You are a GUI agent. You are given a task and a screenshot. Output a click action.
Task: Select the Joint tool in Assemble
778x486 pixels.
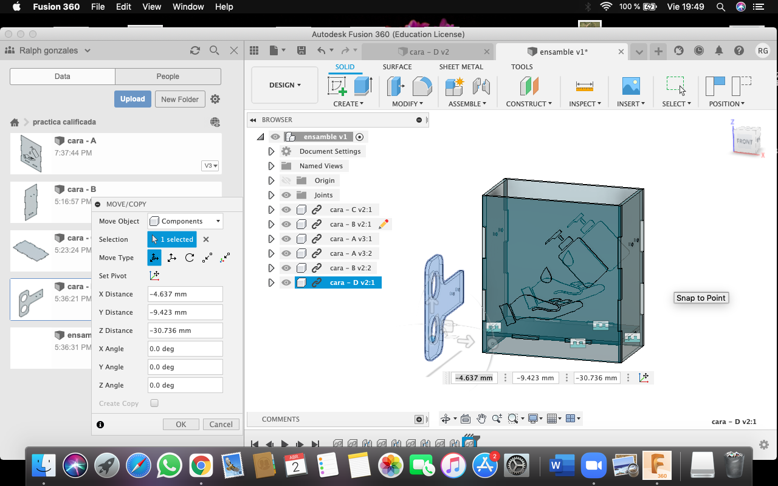coord(481,86)
